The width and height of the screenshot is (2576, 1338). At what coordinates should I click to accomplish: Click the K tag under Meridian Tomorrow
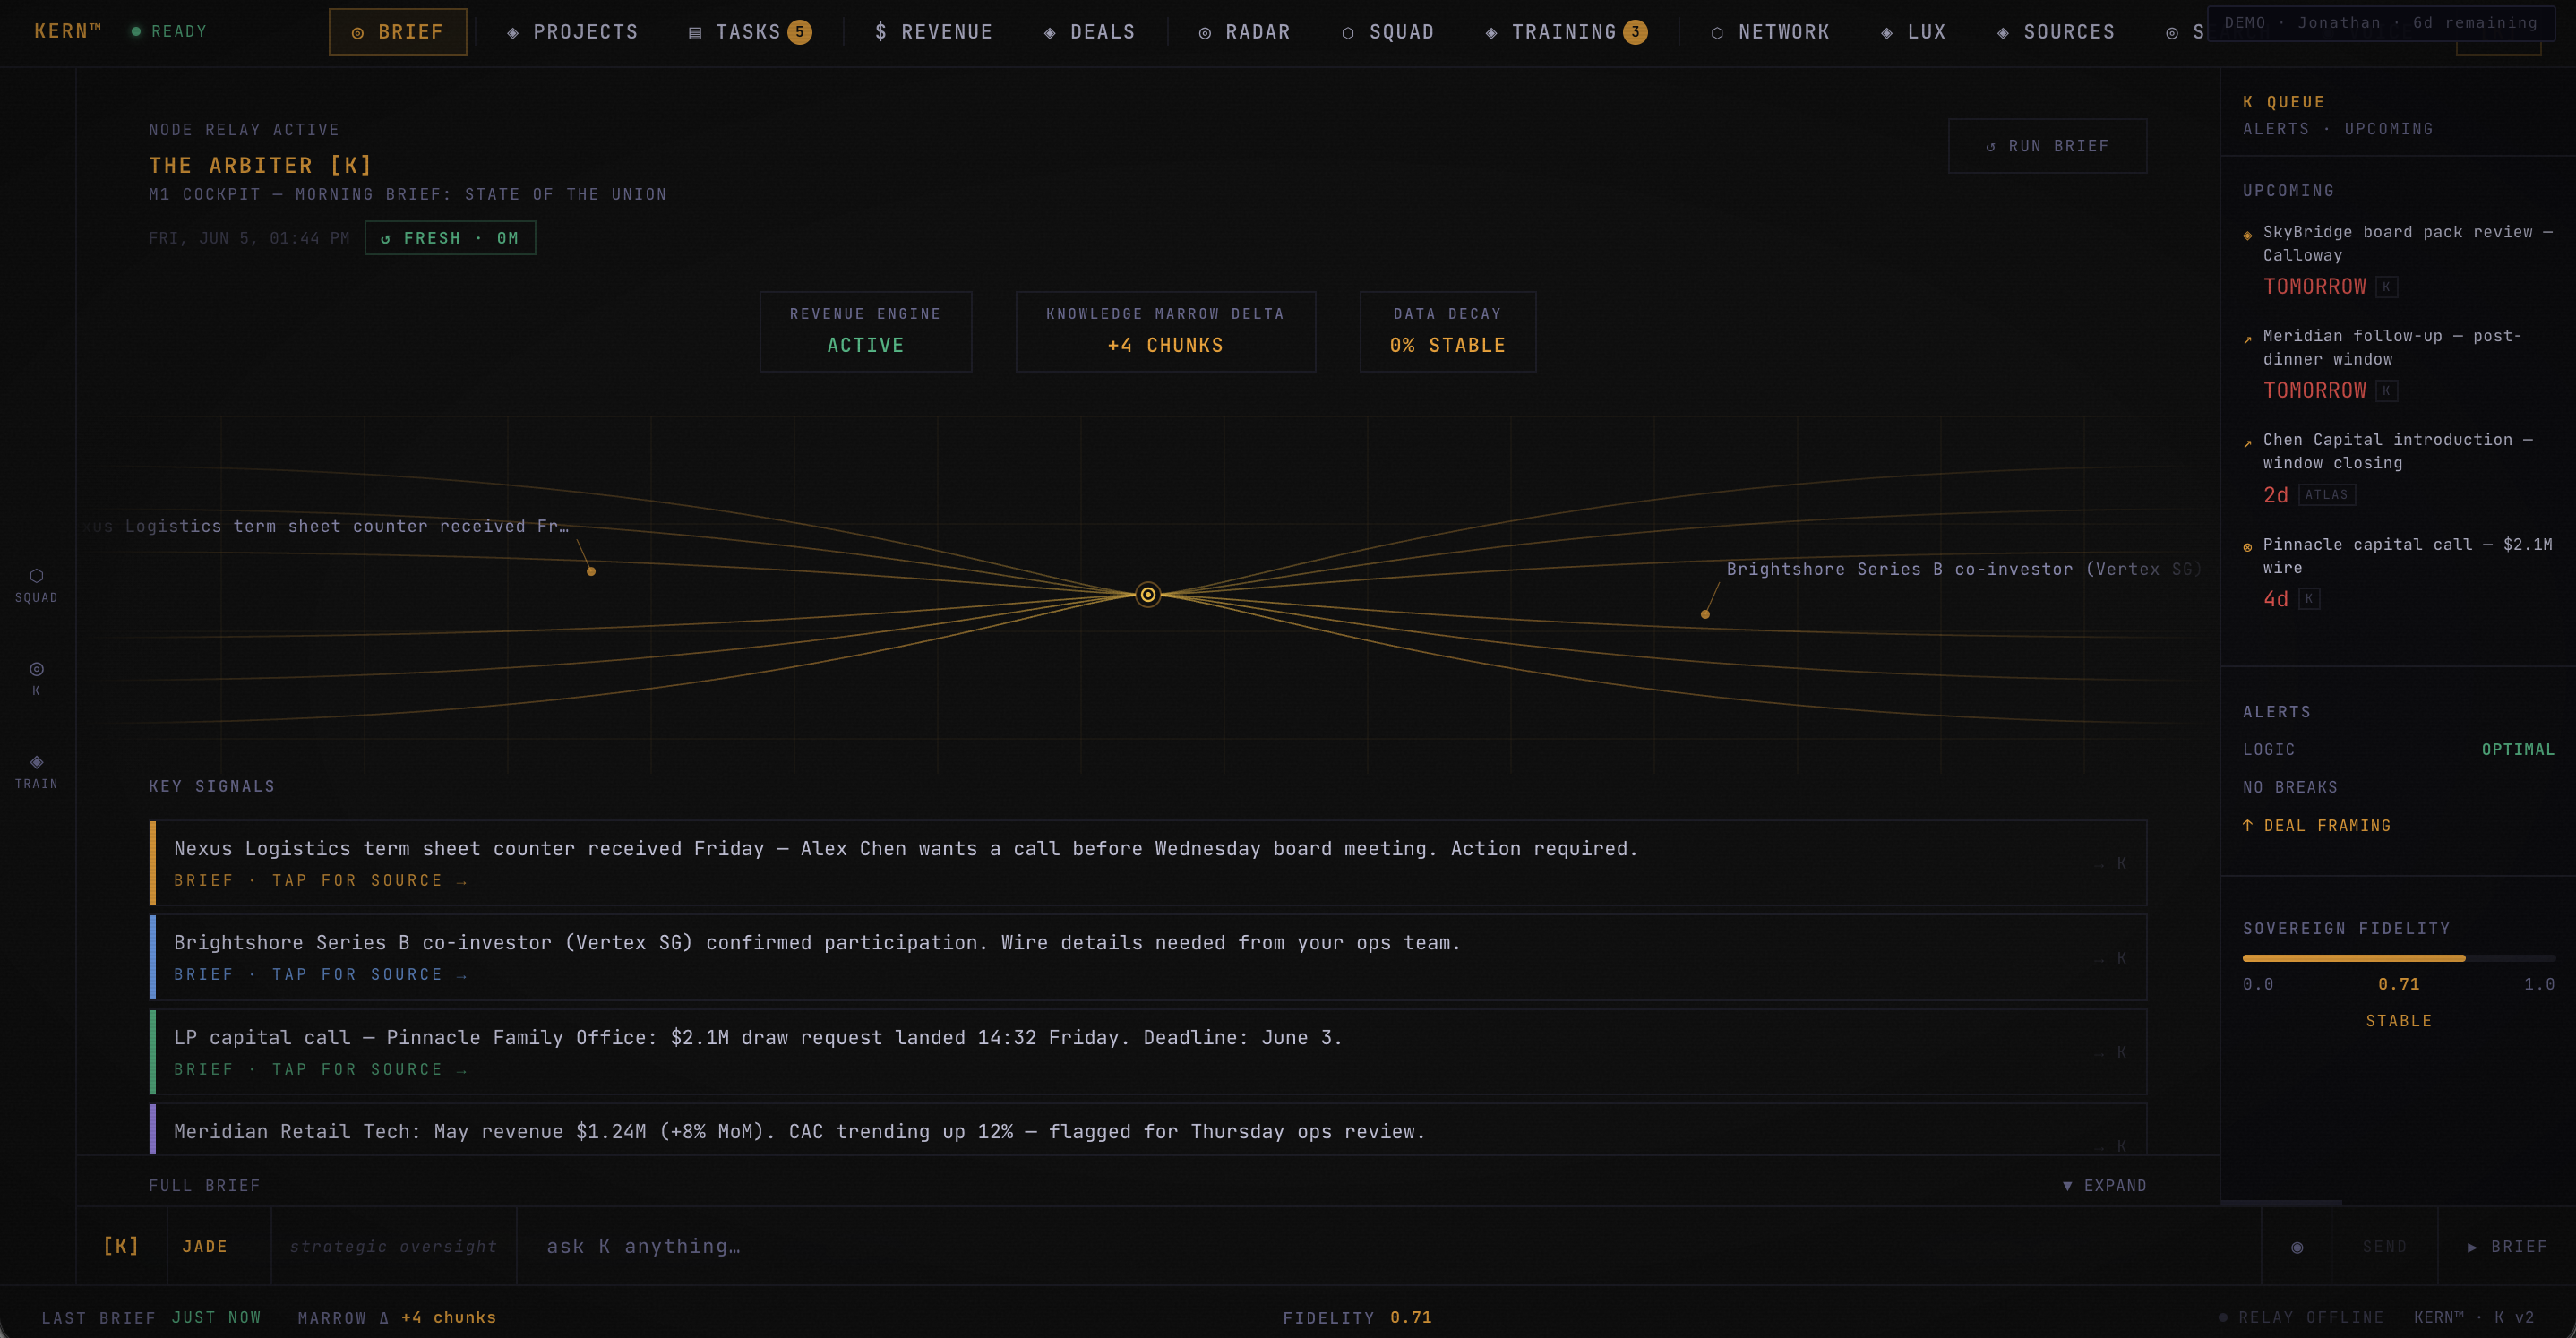click(2387, 391)
